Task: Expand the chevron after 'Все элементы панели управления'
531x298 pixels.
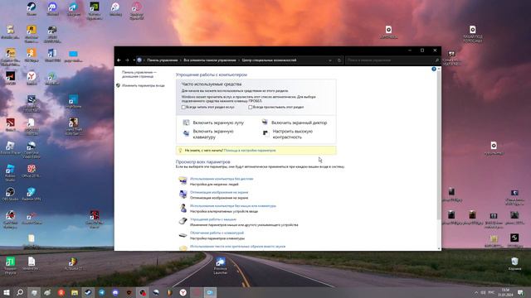Action: pos(239,60)
